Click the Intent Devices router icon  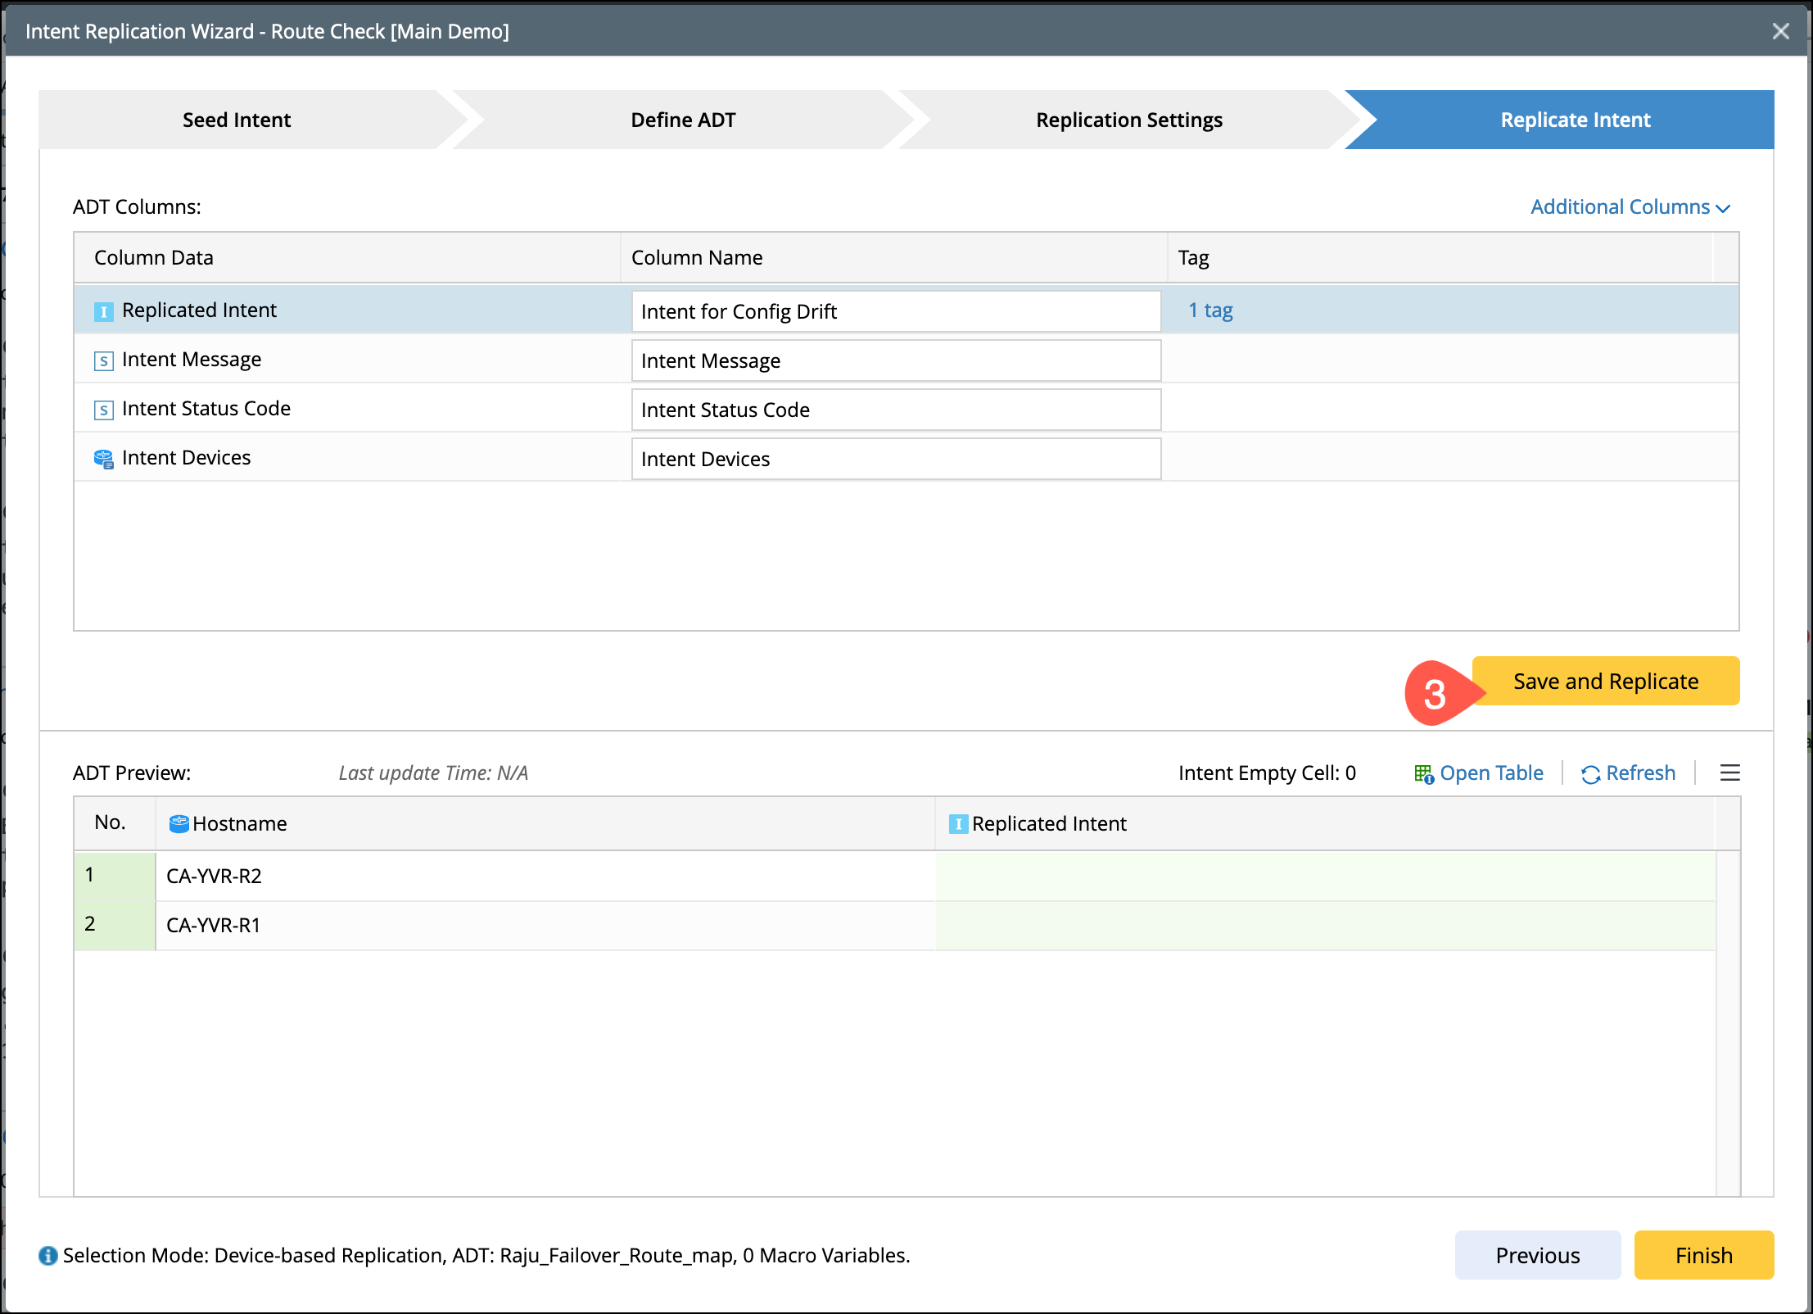pyautogui.click(x=104, y=459)
